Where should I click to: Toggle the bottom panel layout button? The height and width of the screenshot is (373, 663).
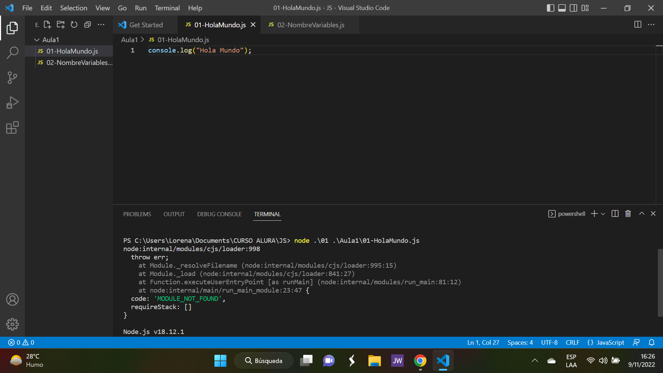[x=562, y=8]
